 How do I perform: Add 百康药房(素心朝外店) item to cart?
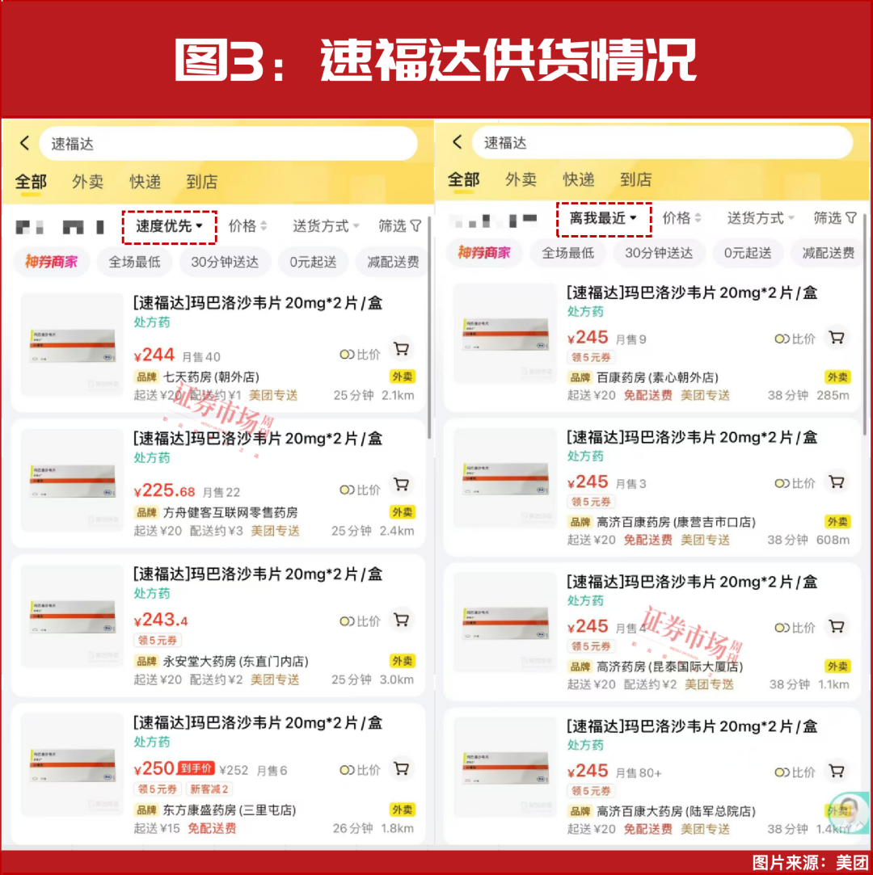(x=836, y=338)
